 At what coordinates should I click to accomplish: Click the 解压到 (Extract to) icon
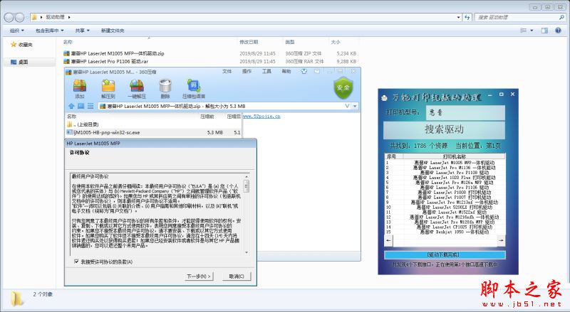pos(108,87)
